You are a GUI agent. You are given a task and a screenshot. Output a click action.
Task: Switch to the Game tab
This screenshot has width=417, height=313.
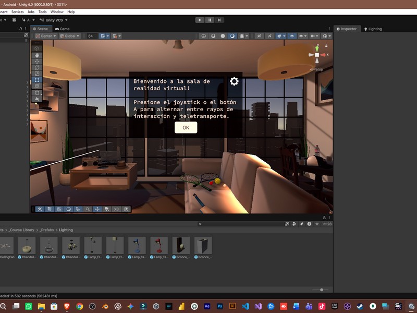62,29
